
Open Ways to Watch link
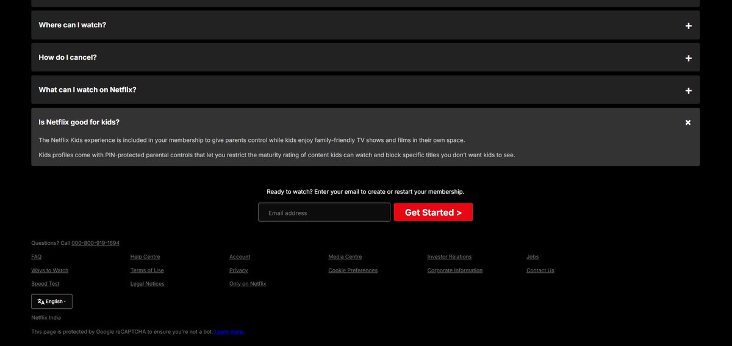pos(50,270)
